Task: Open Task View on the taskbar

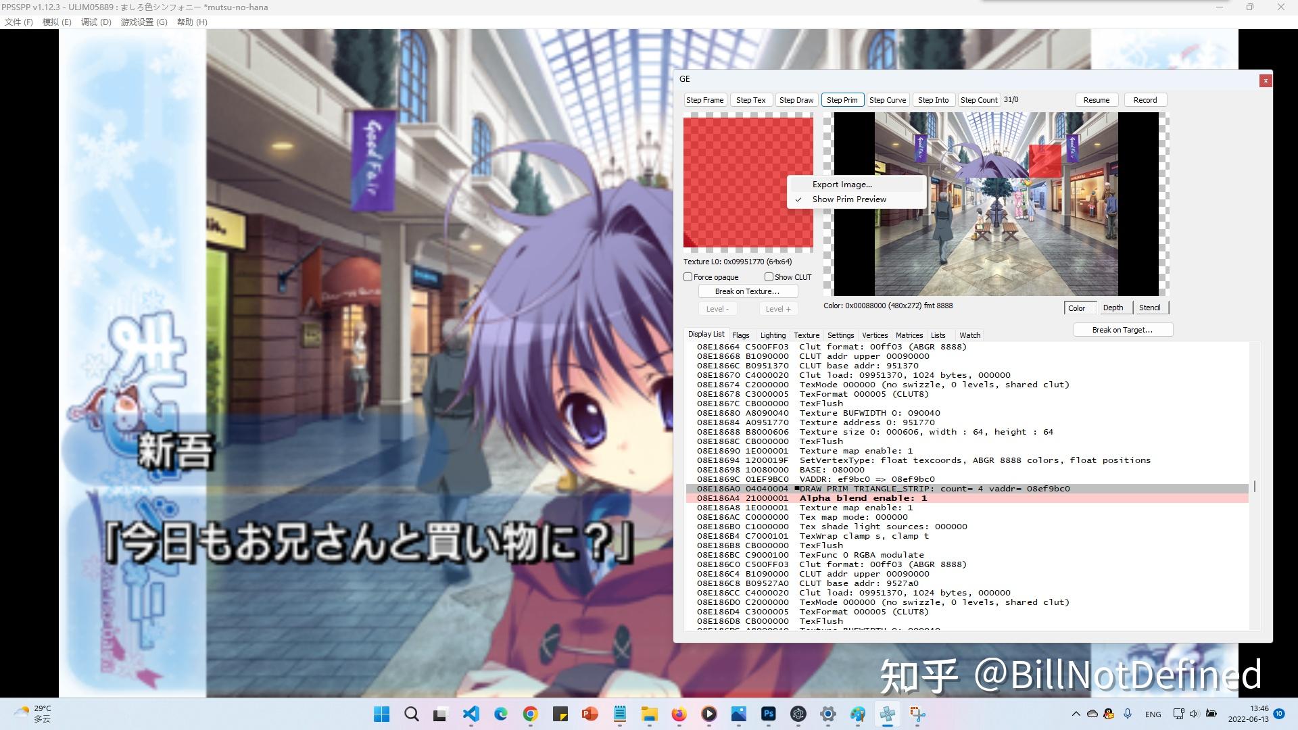Action: 441,714
